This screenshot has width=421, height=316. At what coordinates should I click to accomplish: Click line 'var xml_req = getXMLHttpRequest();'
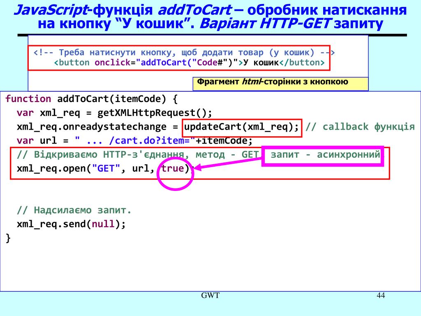114,113
